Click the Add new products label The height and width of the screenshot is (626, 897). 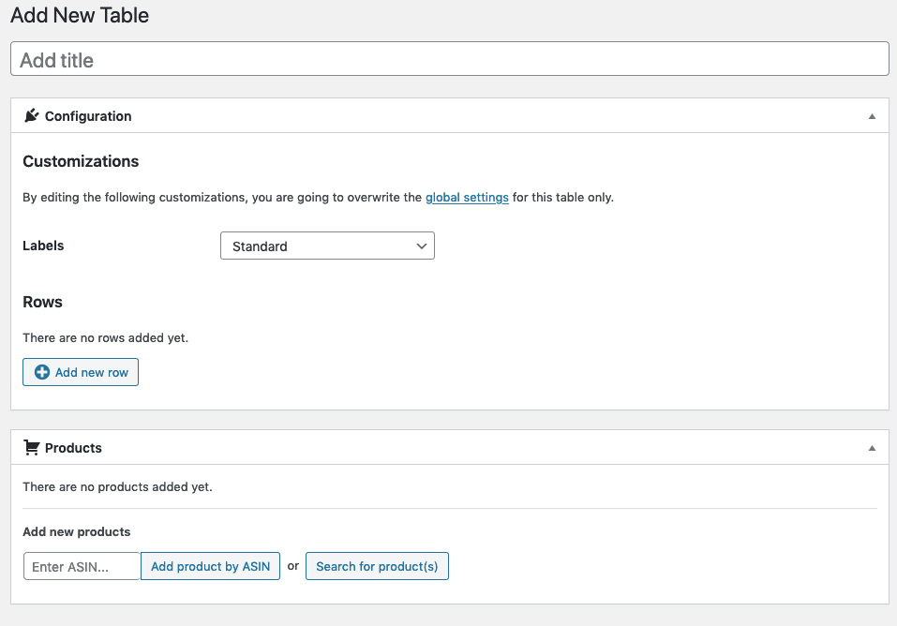pos(77,531)
